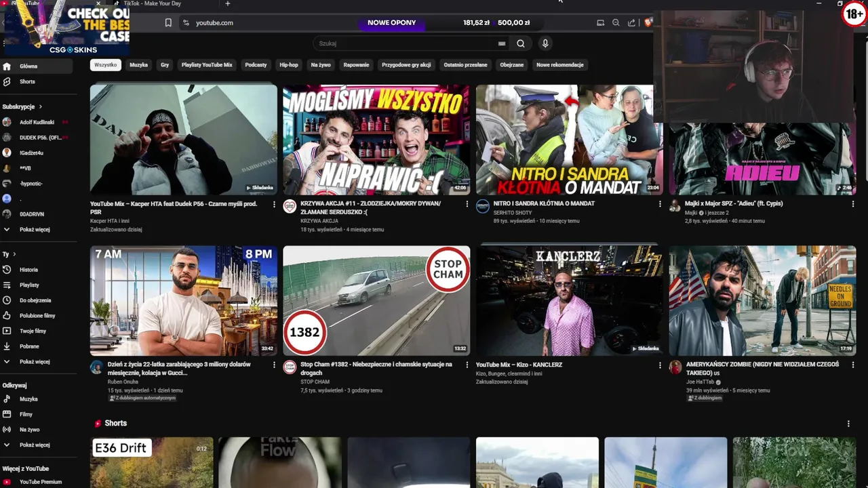The width and height of the screenshot is (868, 488).
Task: Open STOP CHAM channel avatar
Action: pos(290,367)
